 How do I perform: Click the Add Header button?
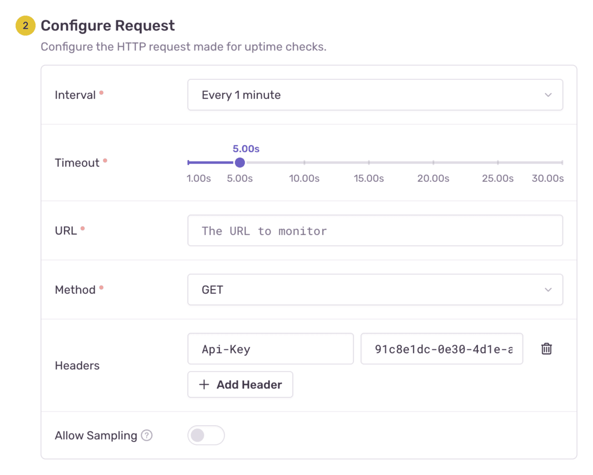coord(240,384)
